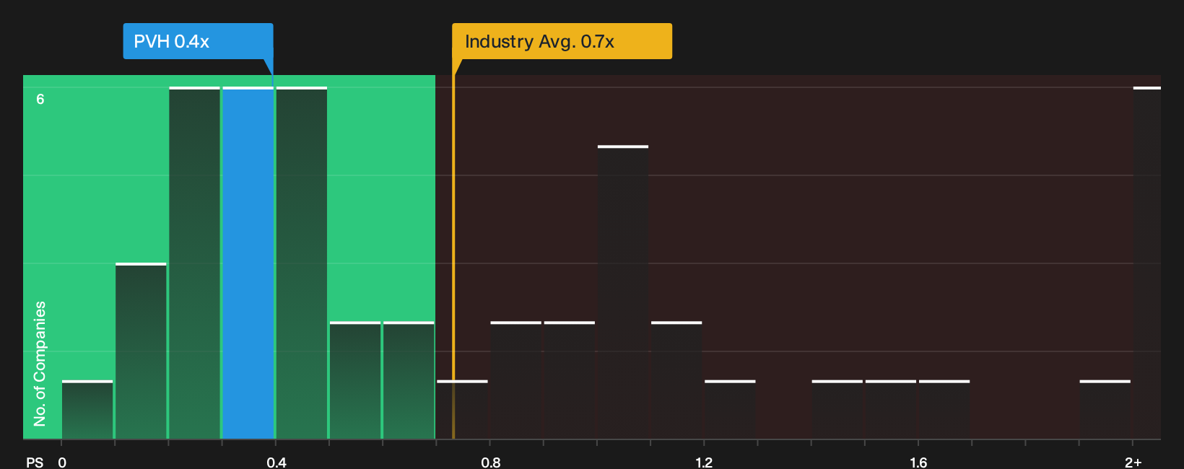The width and height of the screenshot is (1184, 469).
Task: Click the PVH 0.4x blue label
Action: (x=198, y=41)
